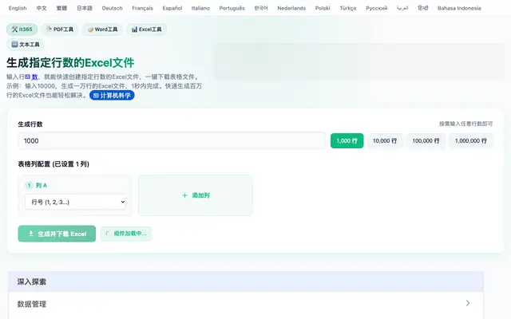The height and width of the screenshot is (319, 511).
Task: Open the PDF工具 tab
Action: point(60,30)
